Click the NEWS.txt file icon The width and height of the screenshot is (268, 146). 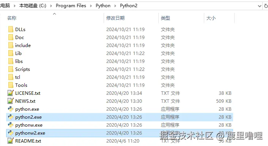click(11, 101)
